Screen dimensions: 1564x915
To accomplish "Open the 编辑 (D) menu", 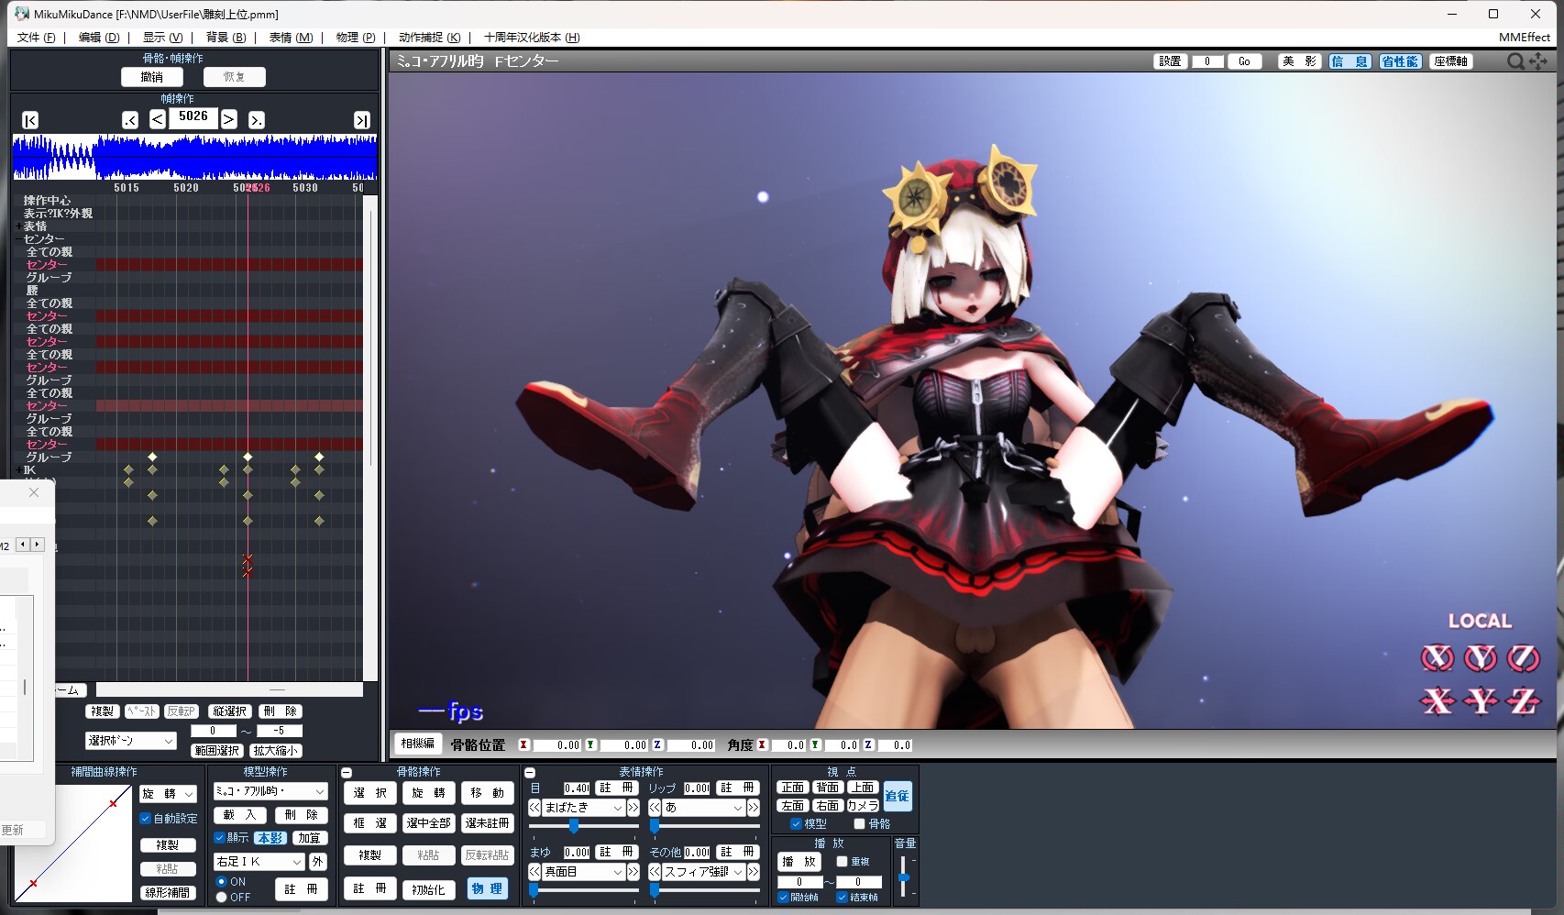I will pos(98,38).
